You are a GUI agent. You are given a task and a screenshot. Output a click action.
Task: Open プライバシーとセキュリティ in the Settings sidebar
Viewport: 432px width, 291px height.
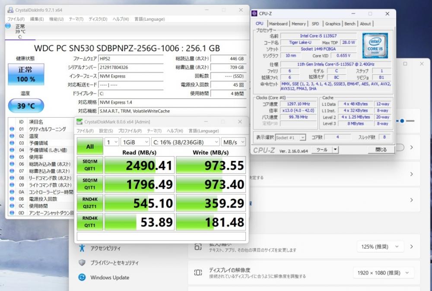click(114, 263)
